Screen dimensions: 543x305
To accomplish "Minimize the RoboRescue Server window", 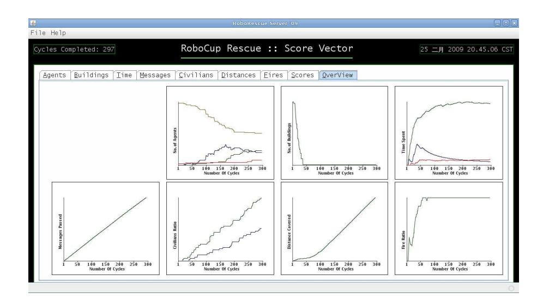I will coord(497,23).
